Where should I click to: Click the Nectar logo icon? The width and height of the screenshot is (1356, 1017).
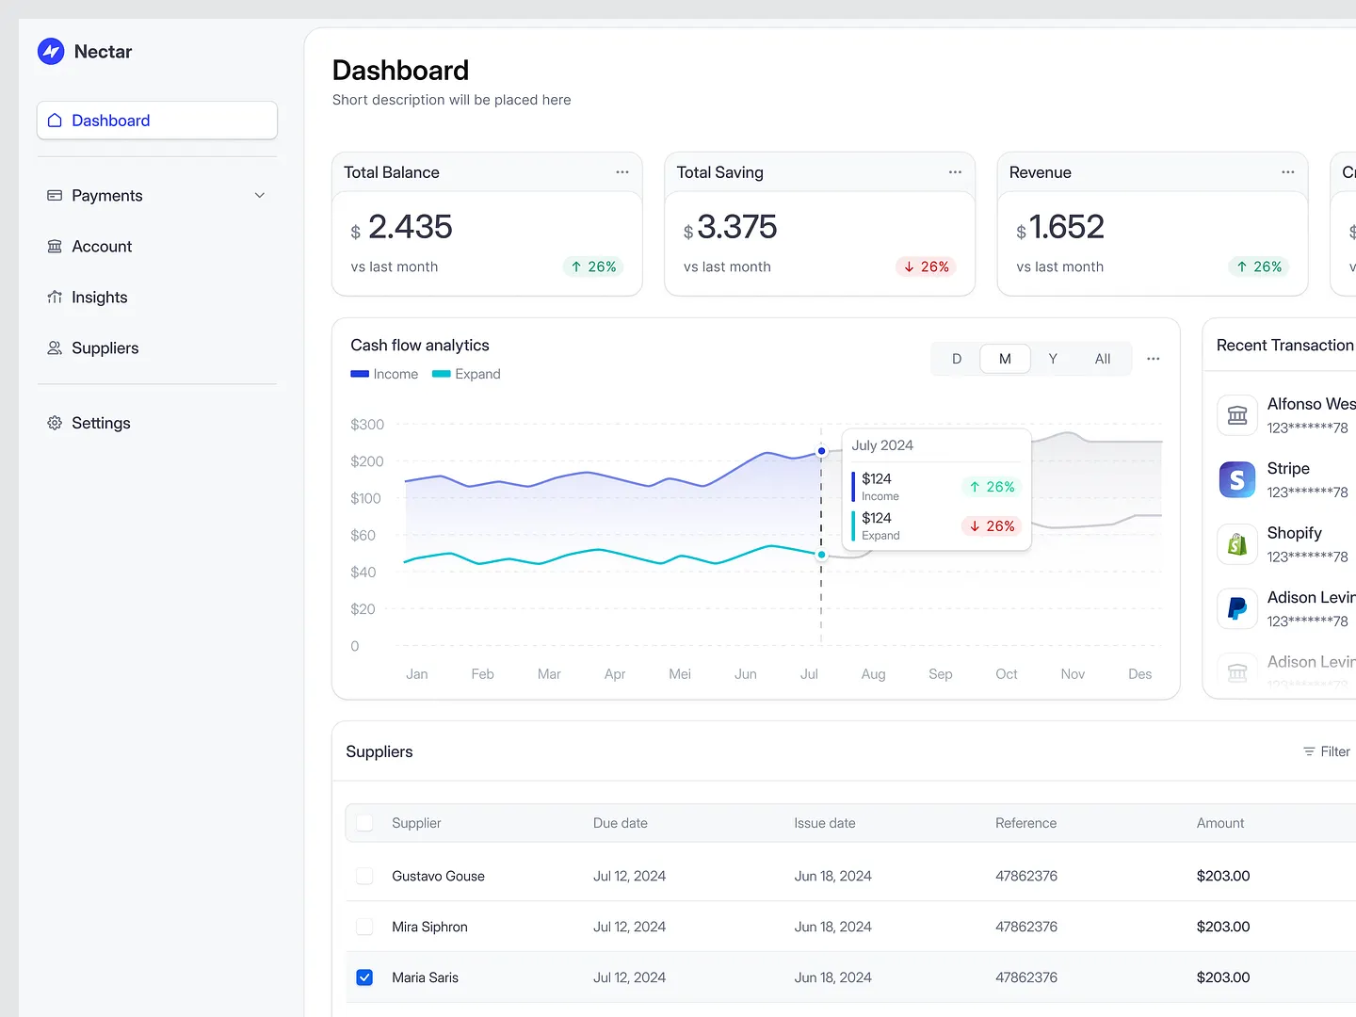(x=51, y=51)
